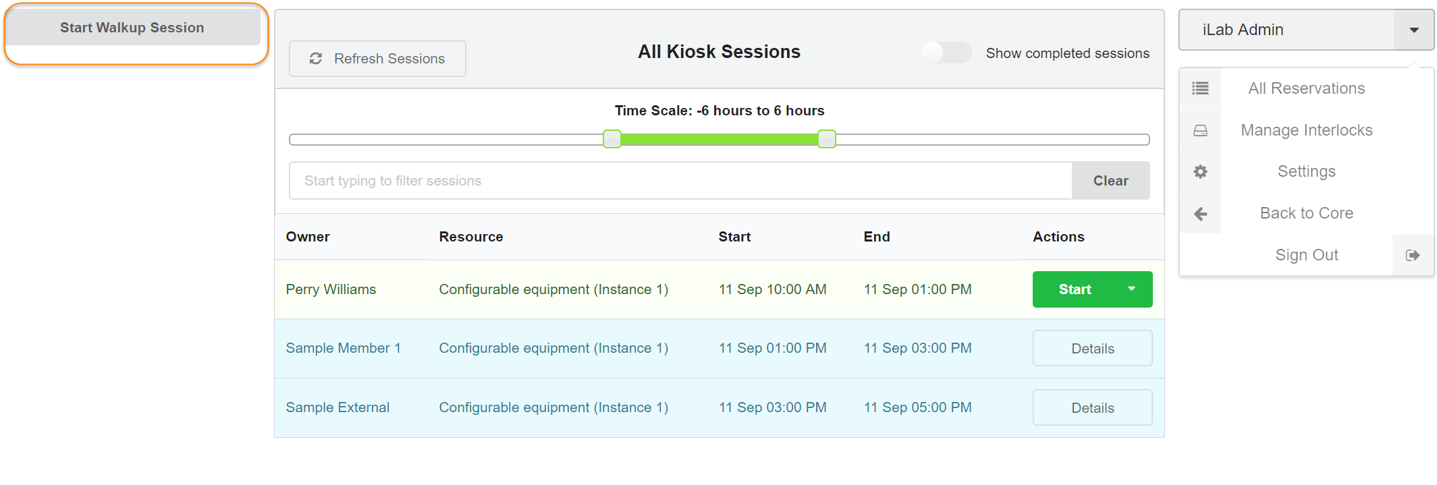This screenshot has width=1437, height=485.
Task: Clear the session filter text
Action: [1110, 181]
